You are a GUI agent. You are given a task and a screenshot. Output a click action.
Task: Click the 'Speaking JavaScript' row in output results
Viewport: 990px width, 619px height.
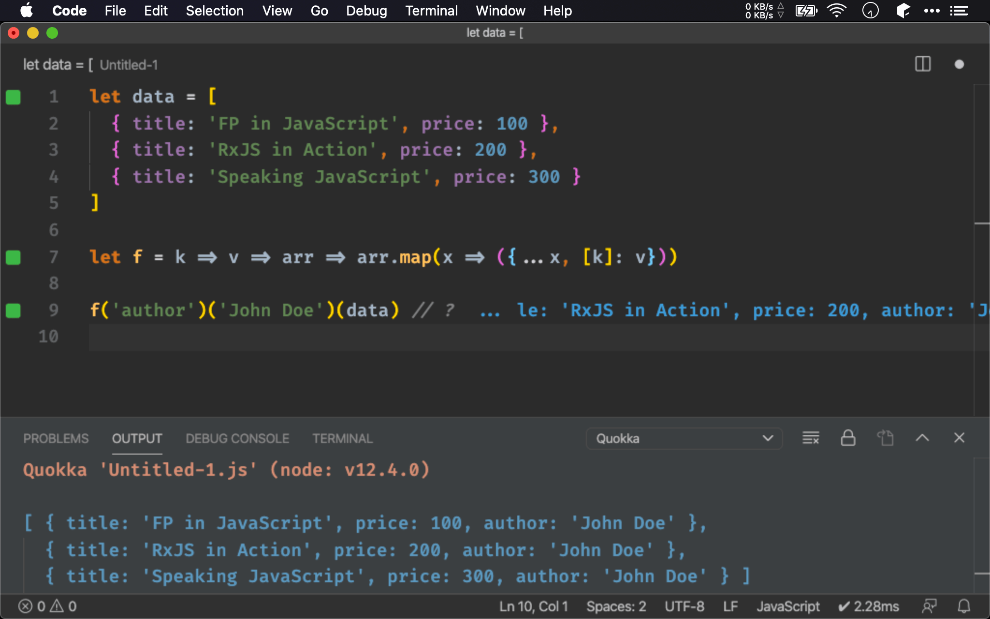click(x=397, y=576)
